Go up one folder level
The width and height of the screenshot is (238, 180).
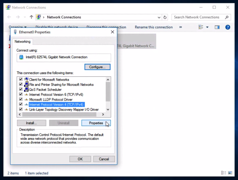31,17
